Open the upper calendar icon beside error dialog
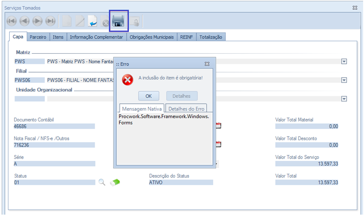The image size is (364, 215). click(x=219, y=125)
